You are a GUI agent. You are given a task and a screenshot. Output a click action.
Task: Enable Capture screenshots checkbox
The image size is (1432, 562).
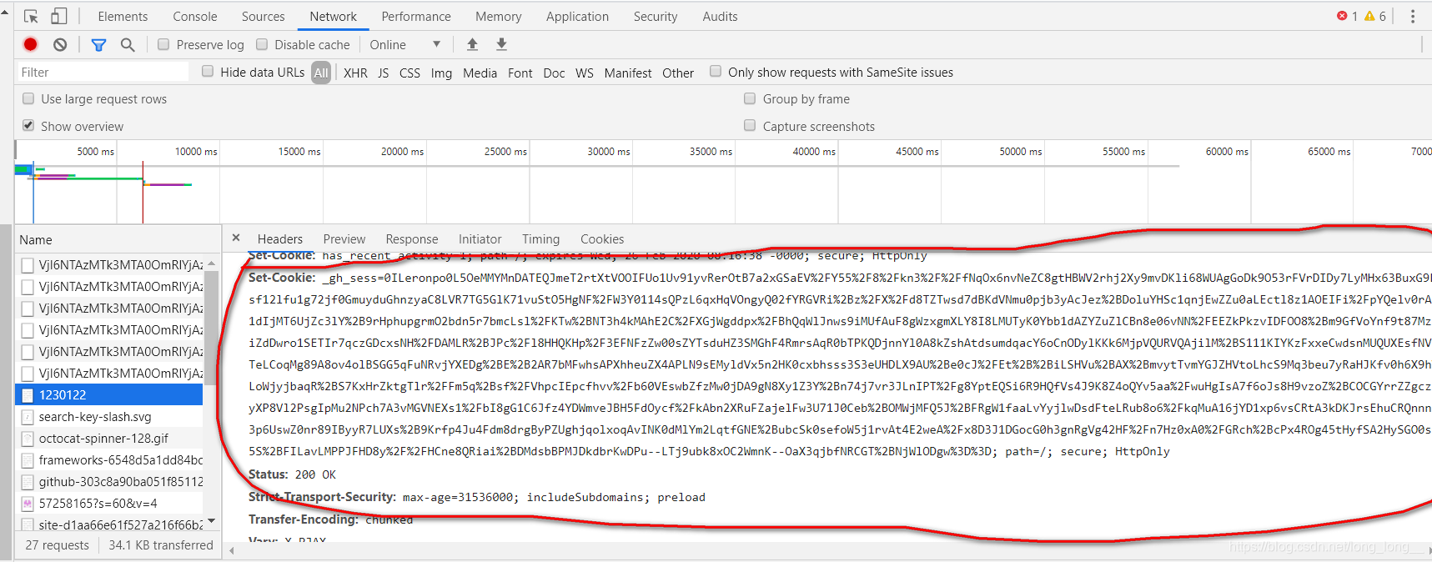click(750, 126)
